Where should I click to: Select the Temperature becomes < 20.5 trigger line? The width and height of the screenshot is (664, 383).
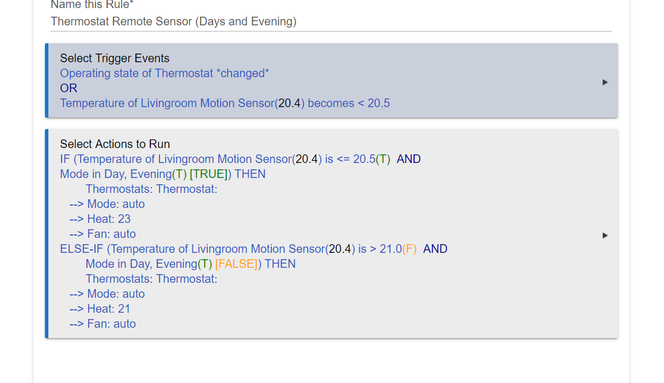pyautogui.click(x=225, y=103)
